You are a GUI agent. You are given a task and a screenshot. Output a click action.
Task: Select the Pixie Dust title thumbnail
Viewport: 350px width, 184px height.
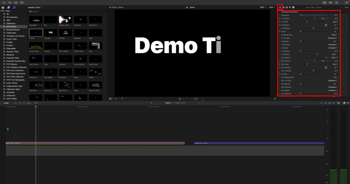(36, 85)
